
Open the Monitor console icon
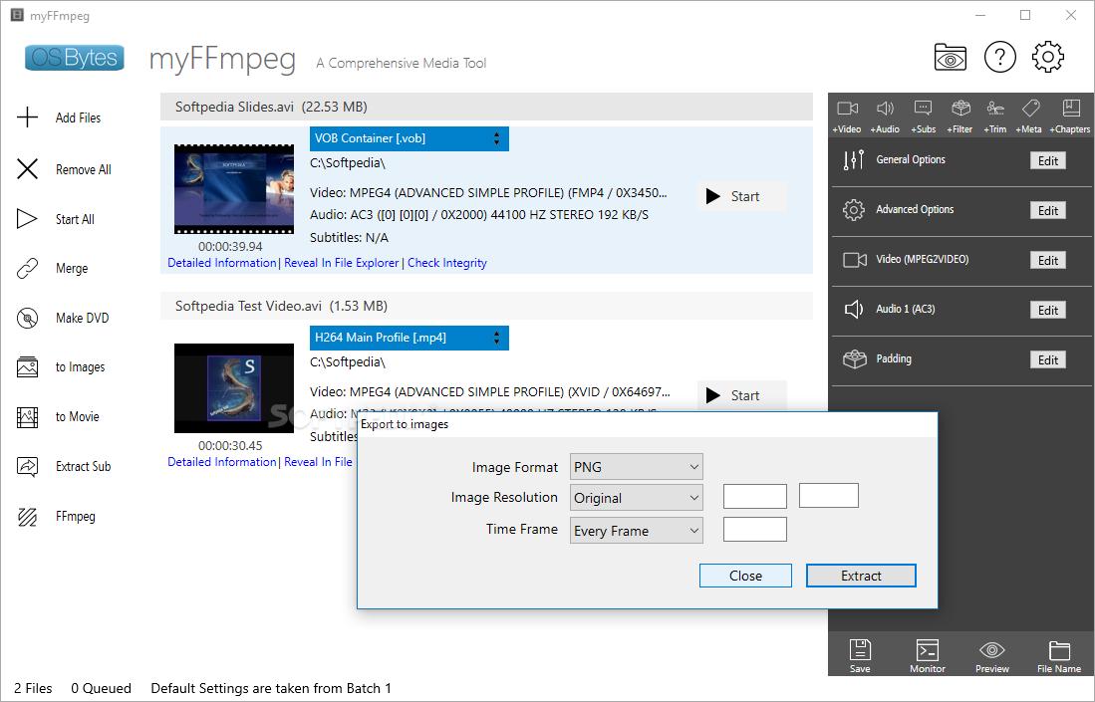928,650
